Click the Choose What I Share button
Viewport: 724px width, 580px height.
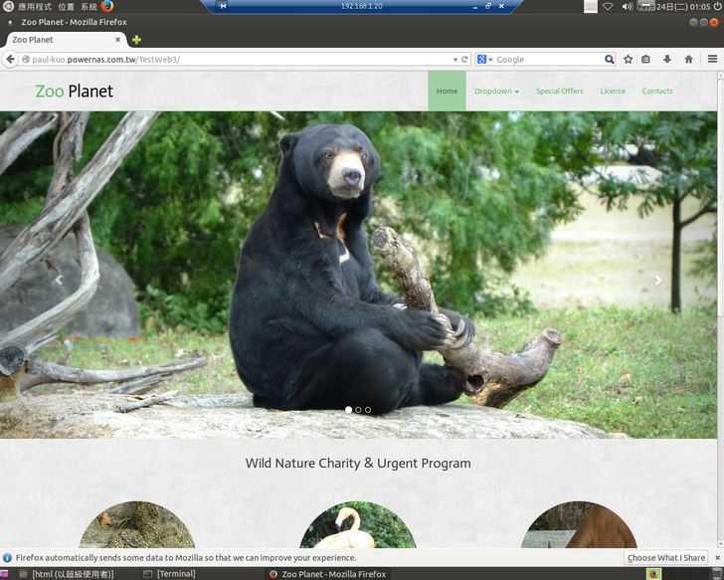pyautogui.click(x=666, y=558)
